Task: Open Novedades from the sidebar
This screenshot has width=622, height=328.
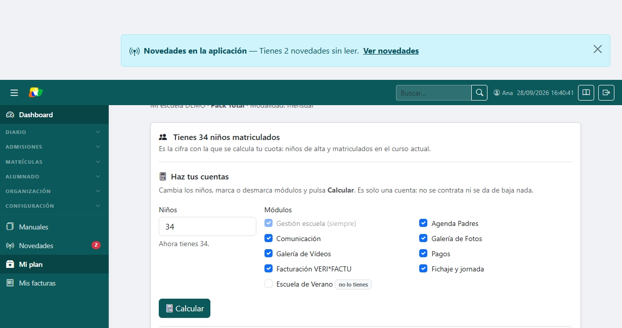Action: [x=54, y=246]
